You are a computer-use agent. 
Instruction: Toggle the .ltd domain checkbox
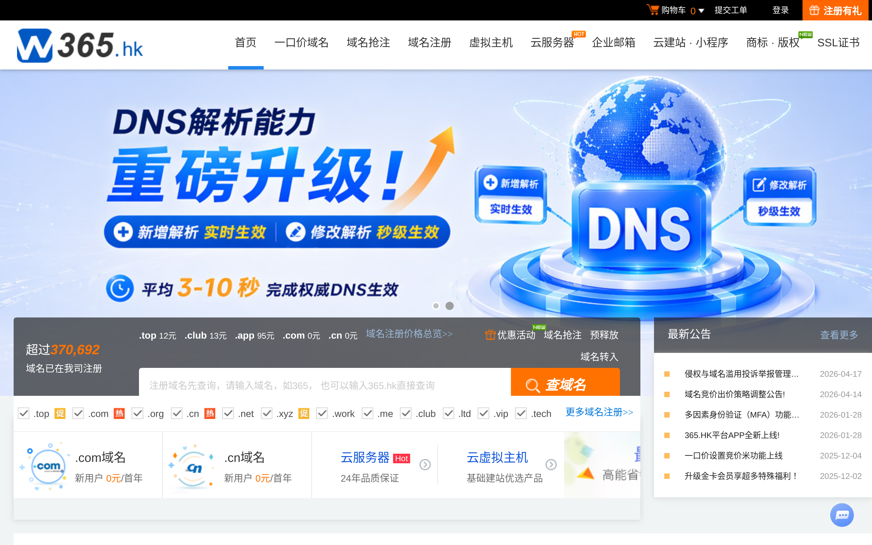point(449,414)
